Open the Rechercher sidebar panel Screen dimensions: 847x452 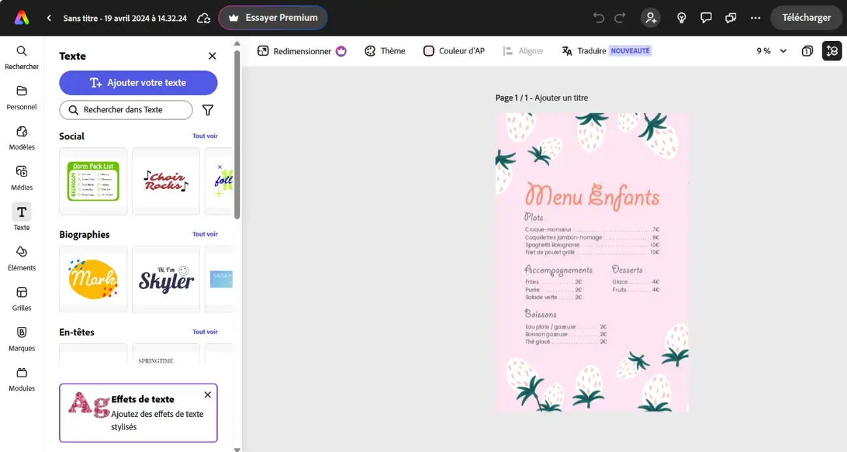(22, 57)
